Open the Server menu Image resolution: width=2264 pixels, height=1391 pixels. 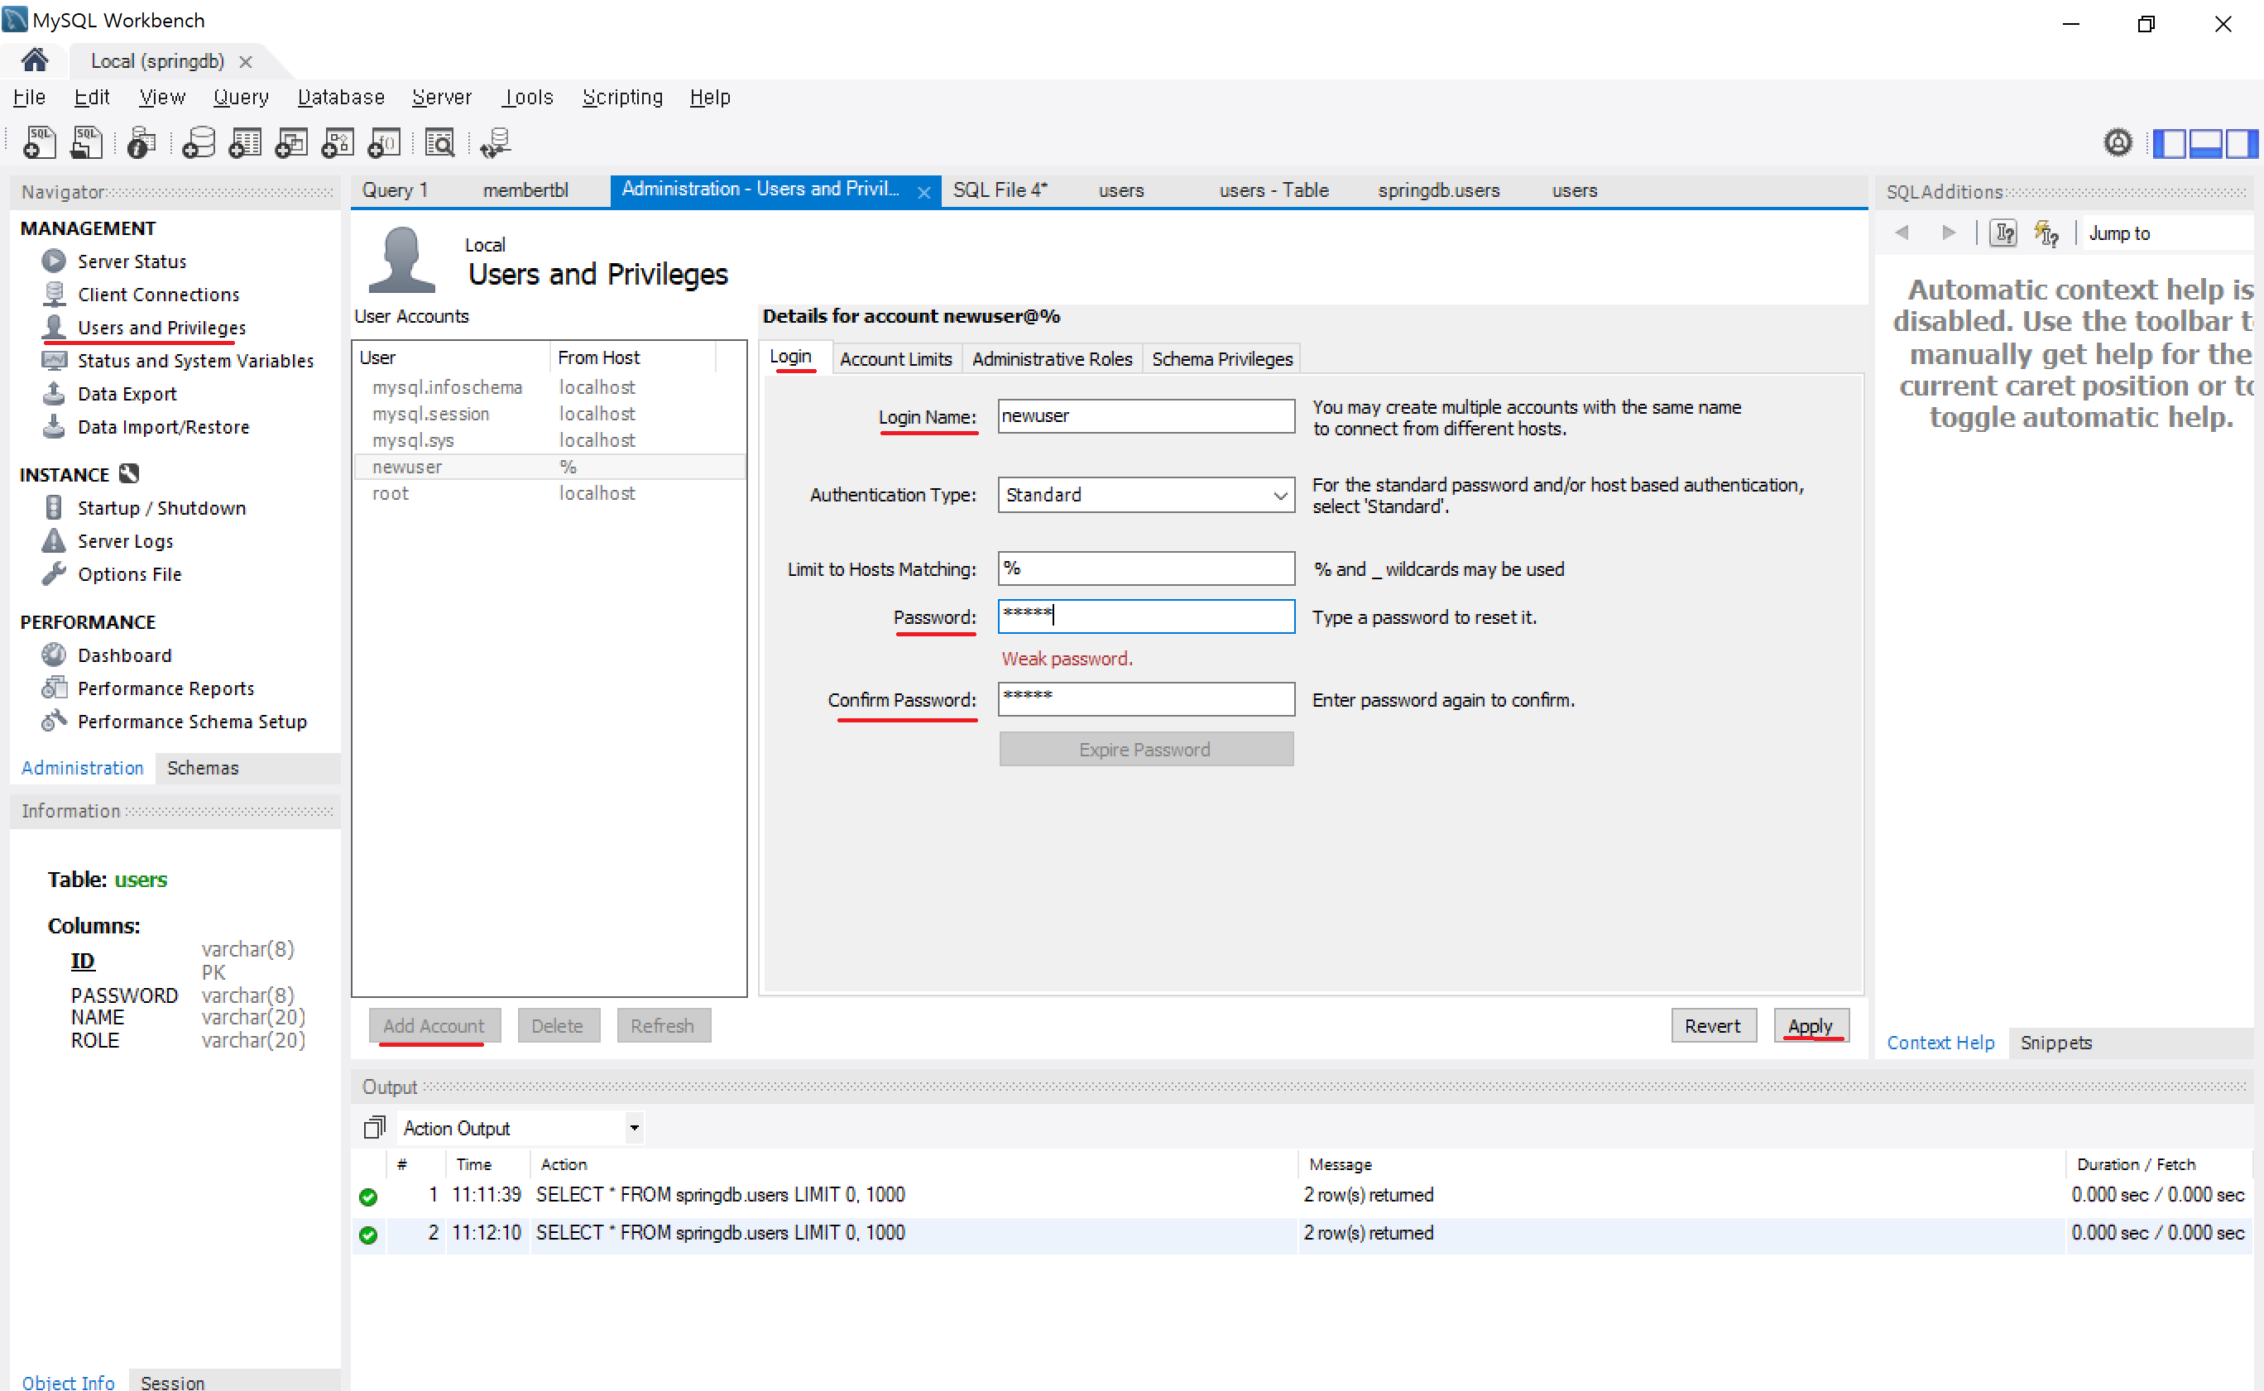pos(442,97)
